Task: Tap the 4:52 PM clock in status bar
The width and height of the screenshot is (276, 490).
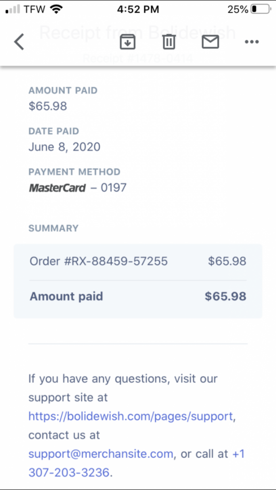Action: [138, 10]
